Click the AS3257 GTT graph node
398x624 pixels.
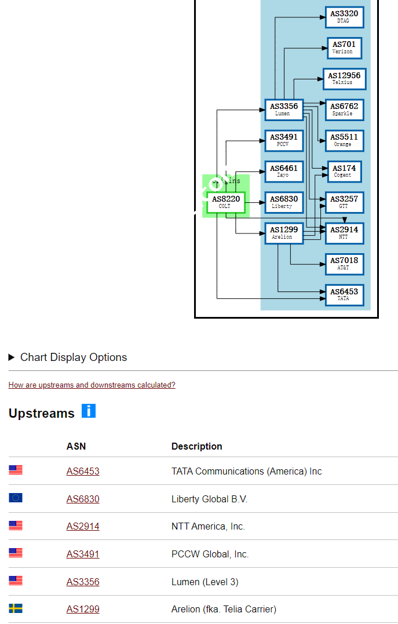344,202
